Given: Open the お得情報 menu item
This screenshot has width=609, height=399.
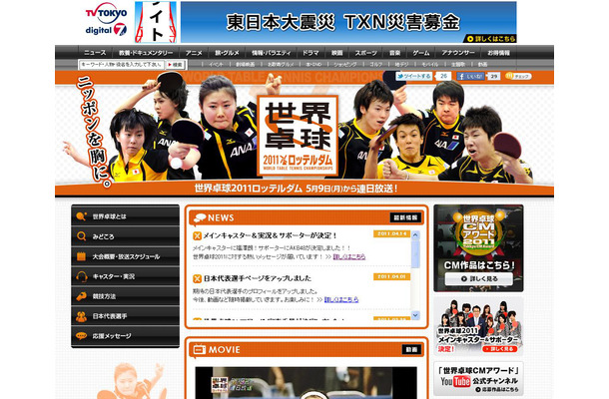Looking at the screenshot, I should click(499, 53).
